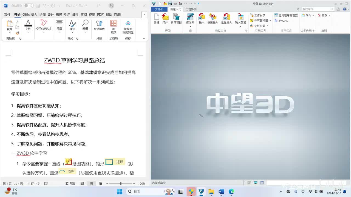Collapse the Word ribbon with the chevron

[144, 39]
